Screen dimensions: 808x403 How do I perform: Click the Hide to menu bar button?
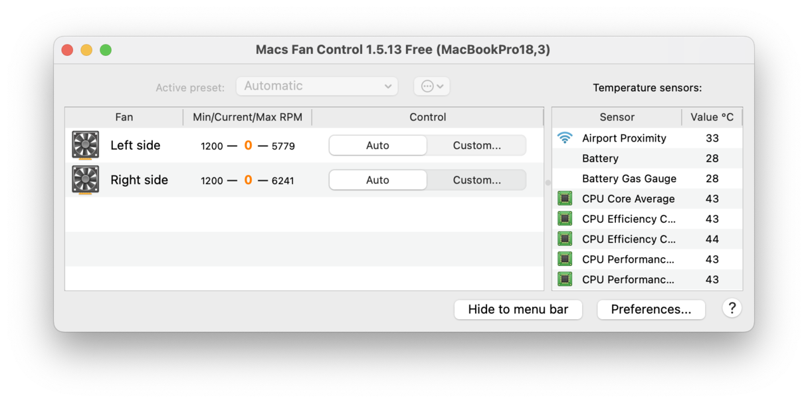(x=518, y=309)
